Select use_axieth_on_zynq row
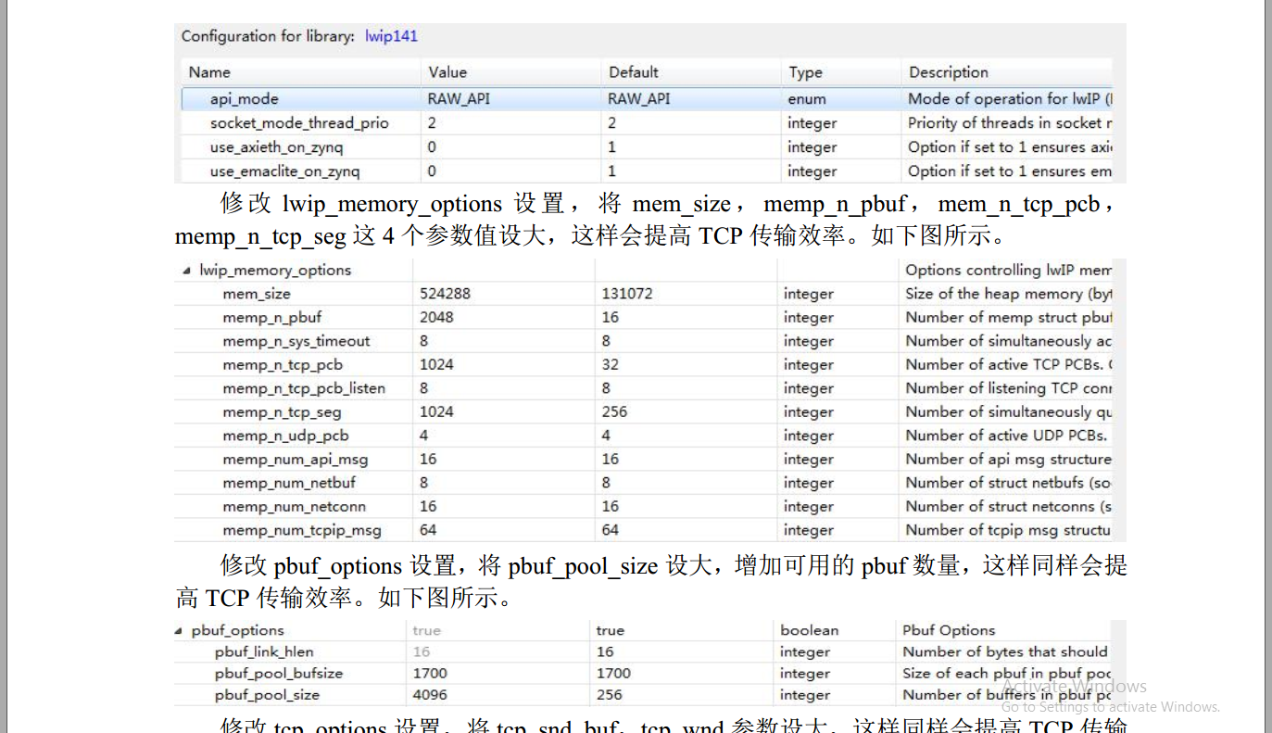The width and height of the screenshot is (1272, 733). pyautogui.click(x=277, y=147)
